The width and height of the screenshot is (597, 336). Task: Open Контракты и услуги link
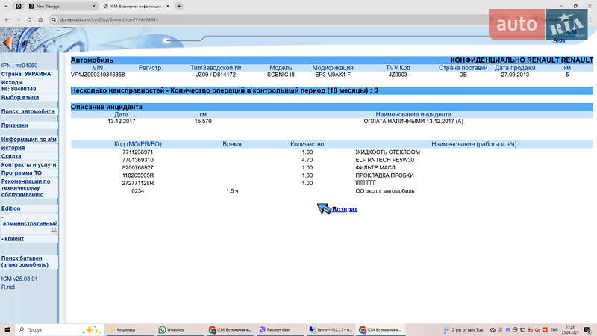pos(28,164)
